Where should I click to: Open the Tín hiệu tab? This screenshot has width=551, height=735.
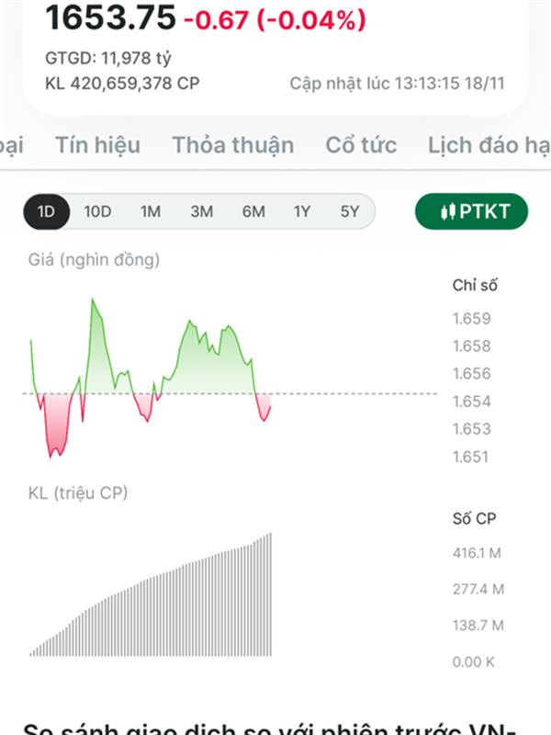tap(97, 145)
